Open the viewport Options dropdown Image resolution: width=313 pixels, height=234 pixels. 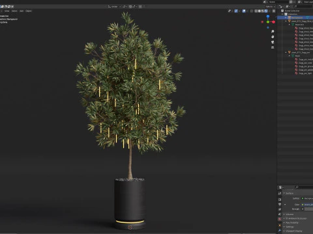[x=270, y=6]
